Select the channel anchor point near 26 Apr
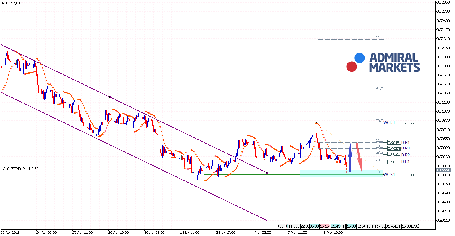This screenshot has height=236, width=455. click(109, 97)
